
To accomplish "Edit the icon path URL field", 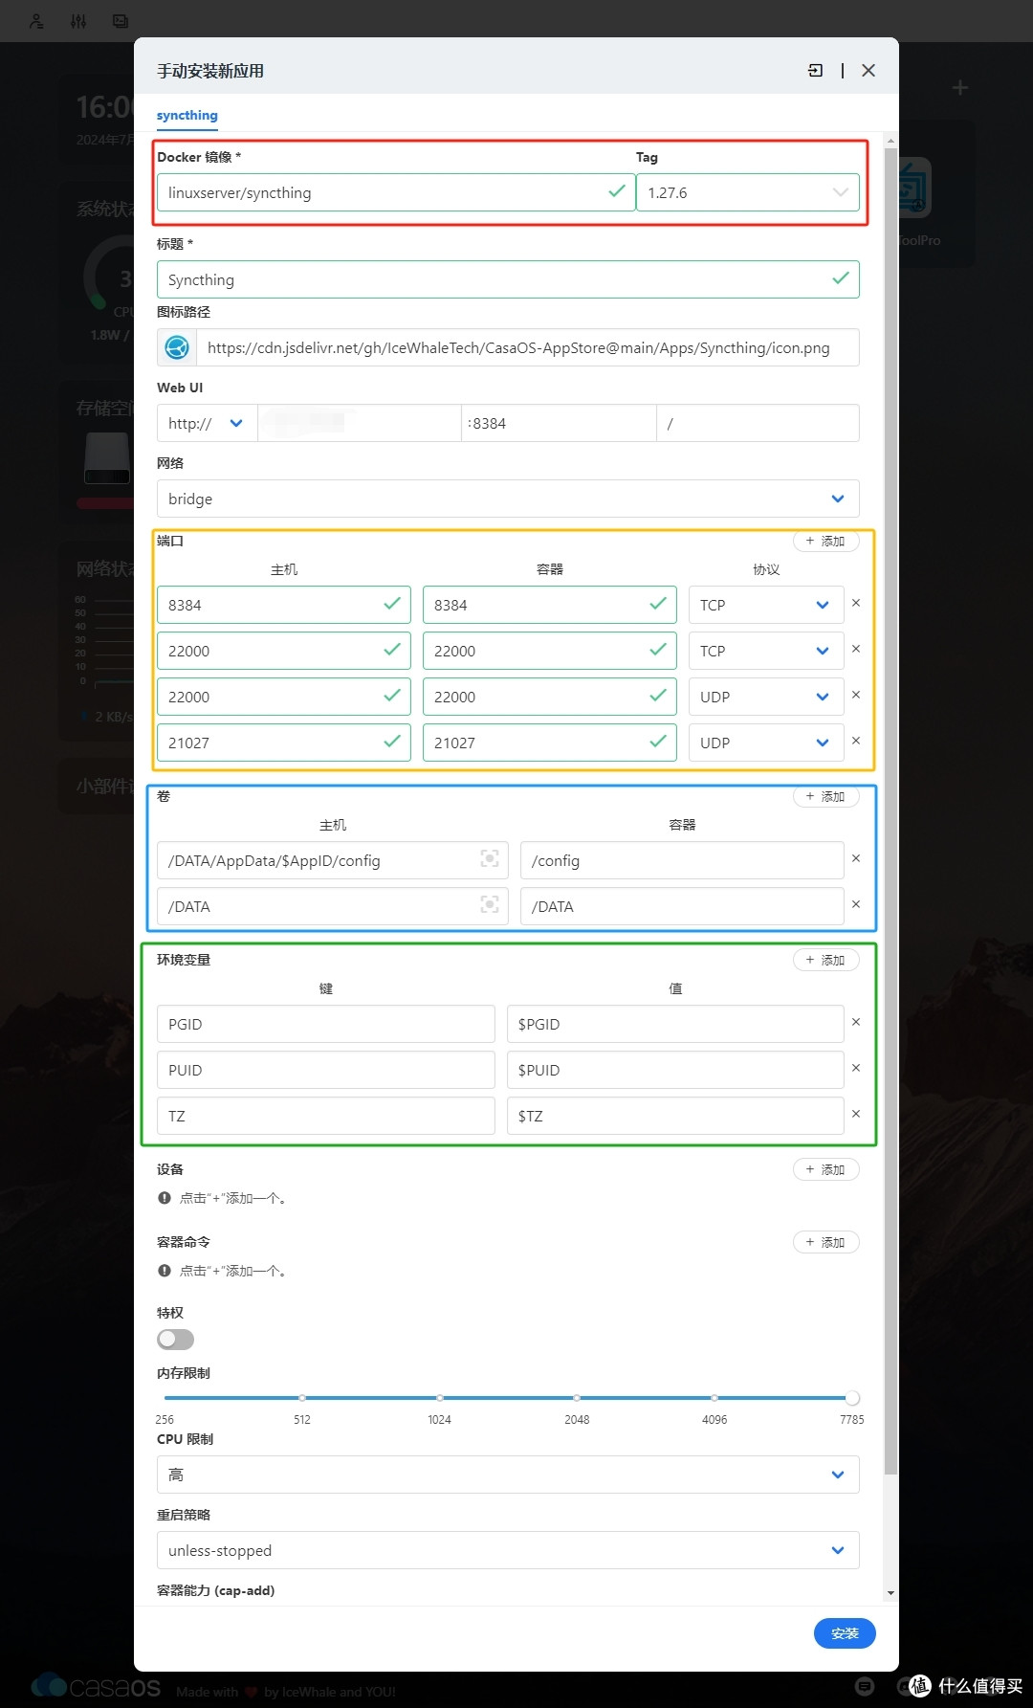I will tap(527, 347).
